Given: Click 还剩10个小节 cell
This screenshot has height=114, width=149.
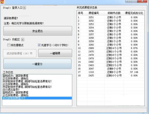Looking at the screenshot, I should point(114,76).
